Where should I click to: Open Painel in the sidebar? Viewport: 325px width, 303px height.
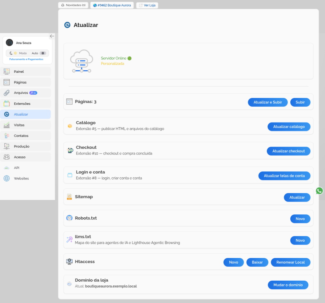coord(26,72)
